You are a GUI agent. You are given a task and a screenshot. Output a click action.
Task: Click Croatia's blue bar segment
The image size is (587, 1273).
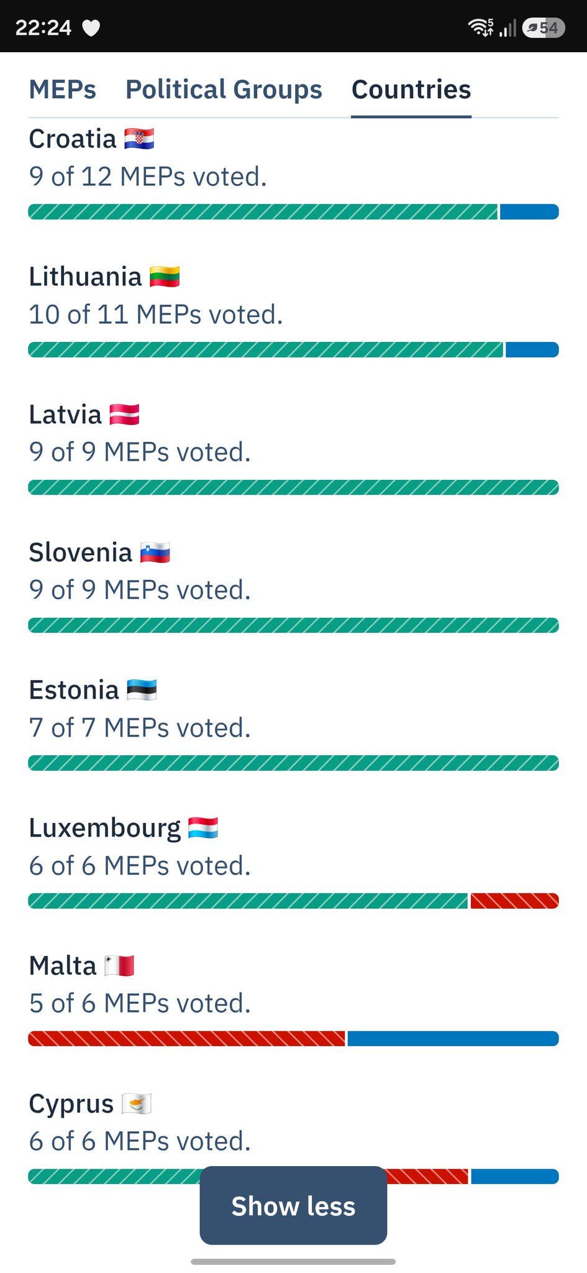tap(529, 212)
